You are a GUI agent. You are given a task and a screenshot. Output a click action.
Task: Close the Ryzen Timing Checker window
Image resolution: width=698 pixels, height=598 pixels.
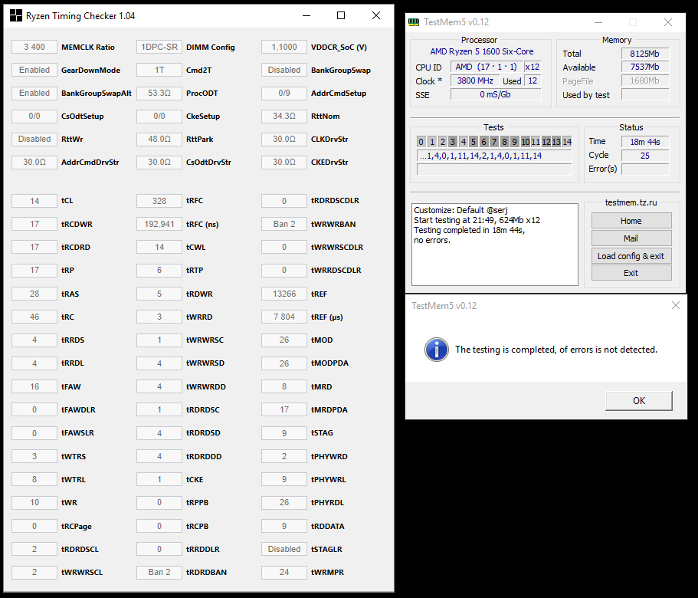point(375,15)
